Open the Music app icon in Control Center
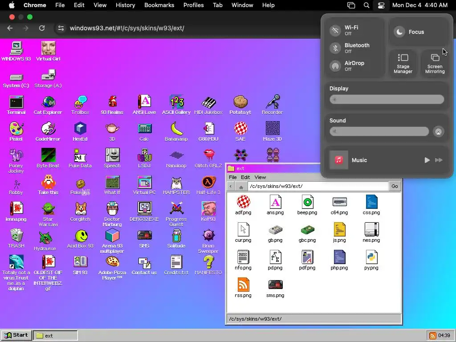The image size is (456, 342). [338, 160]
